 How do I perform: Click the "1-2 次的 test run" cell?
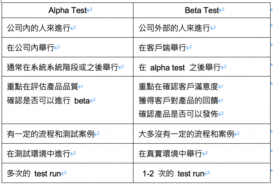pos(173,174)
